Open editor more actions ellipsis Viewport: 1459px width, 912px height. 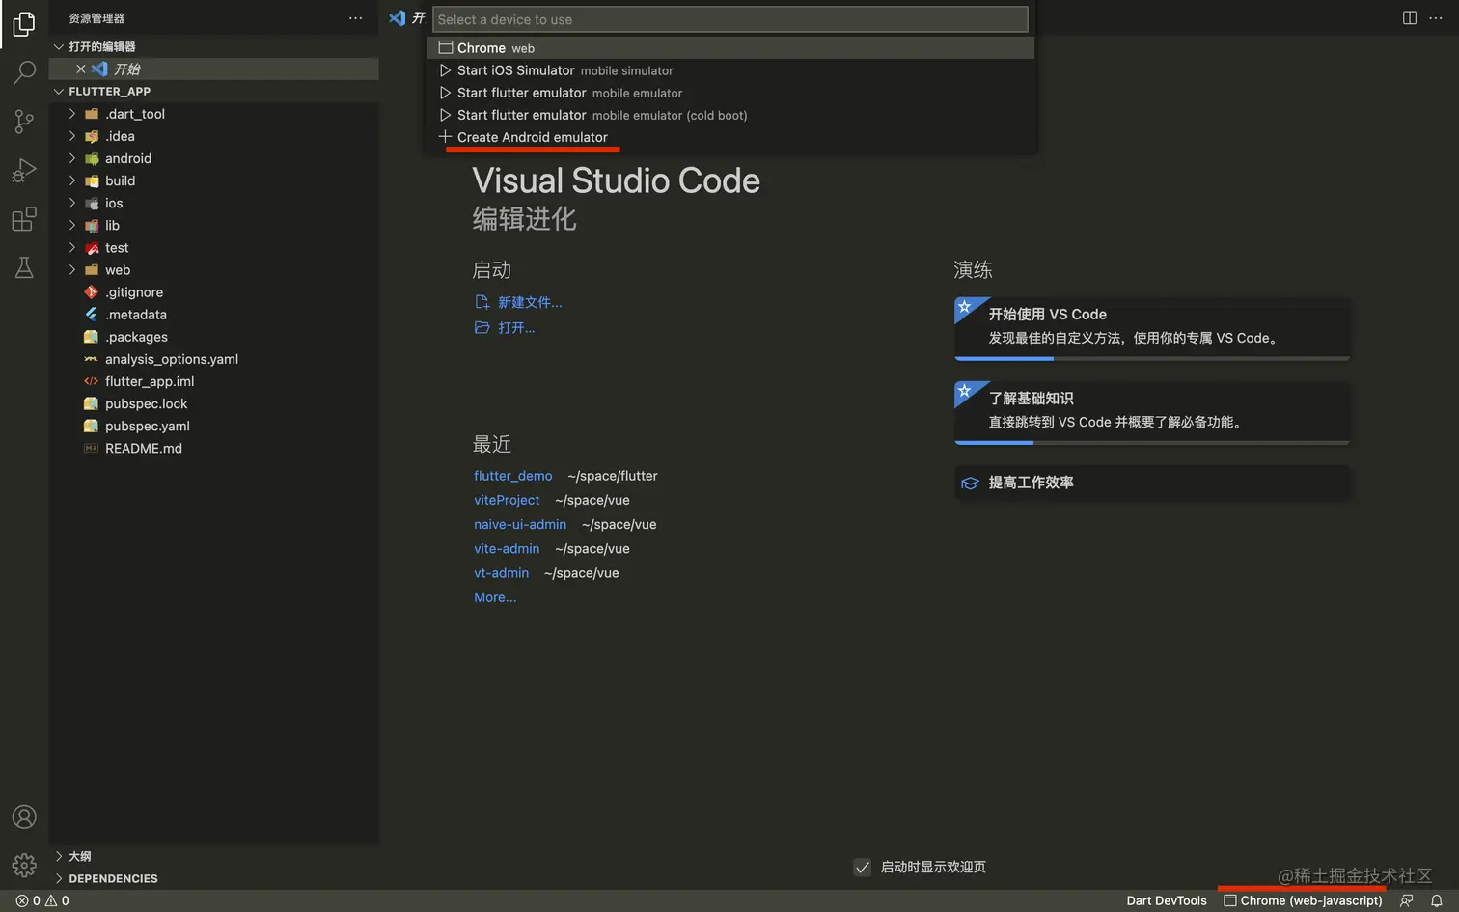pos(1436,18)
